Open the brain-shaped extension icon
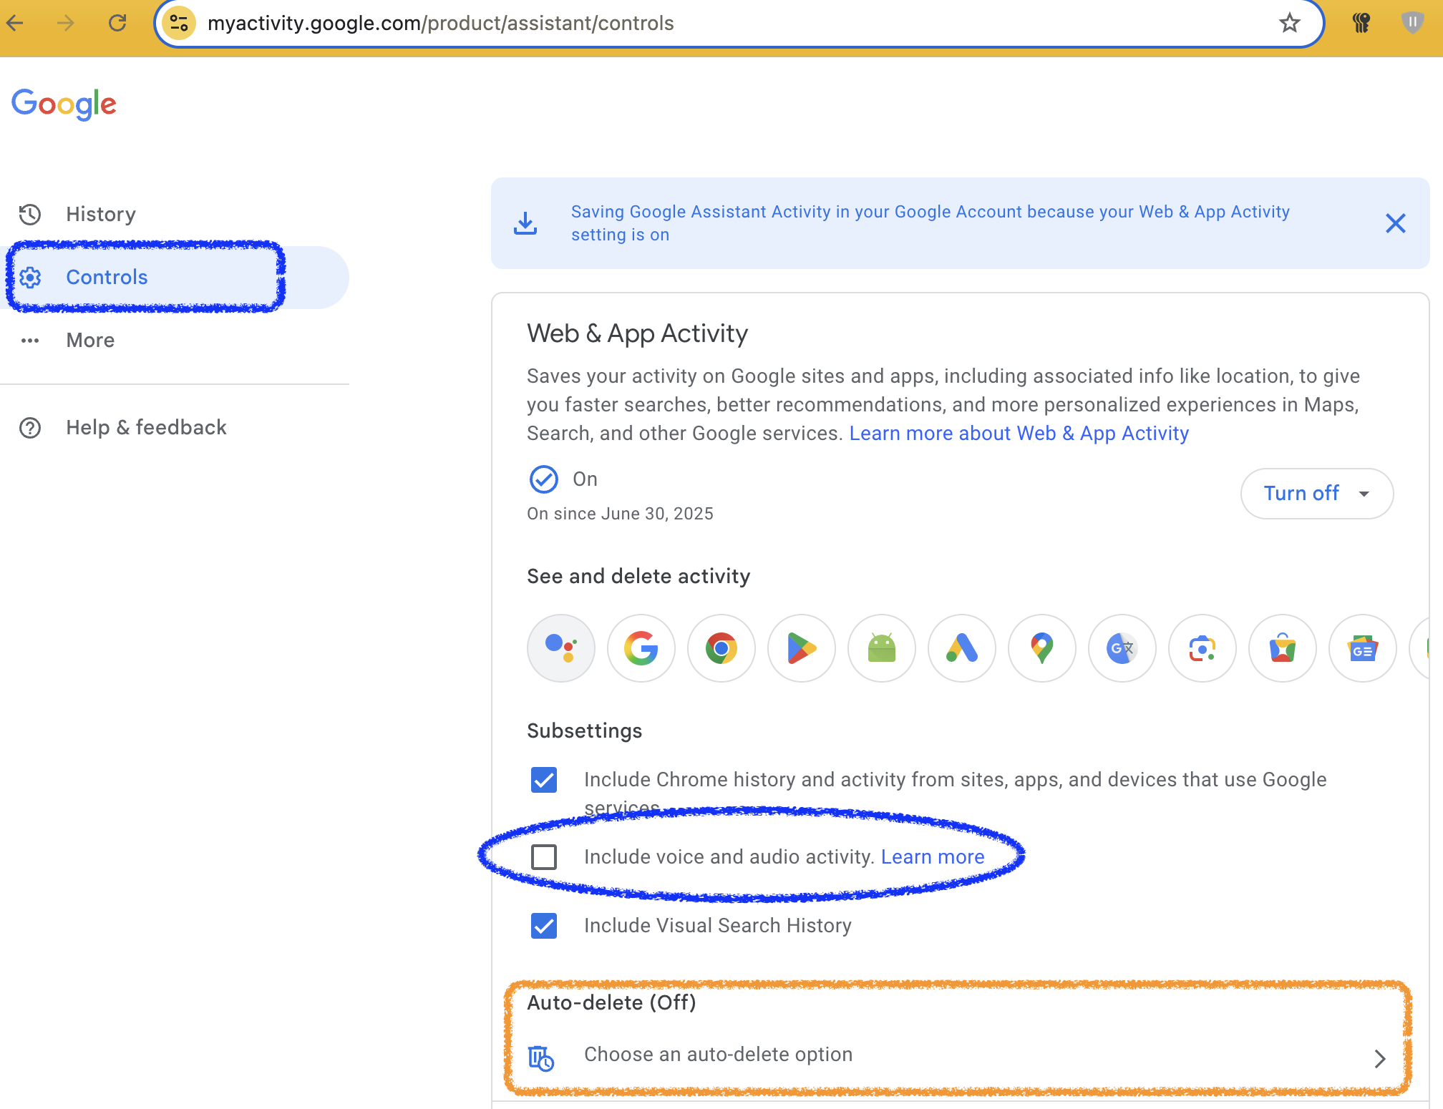 point(1361,24)
